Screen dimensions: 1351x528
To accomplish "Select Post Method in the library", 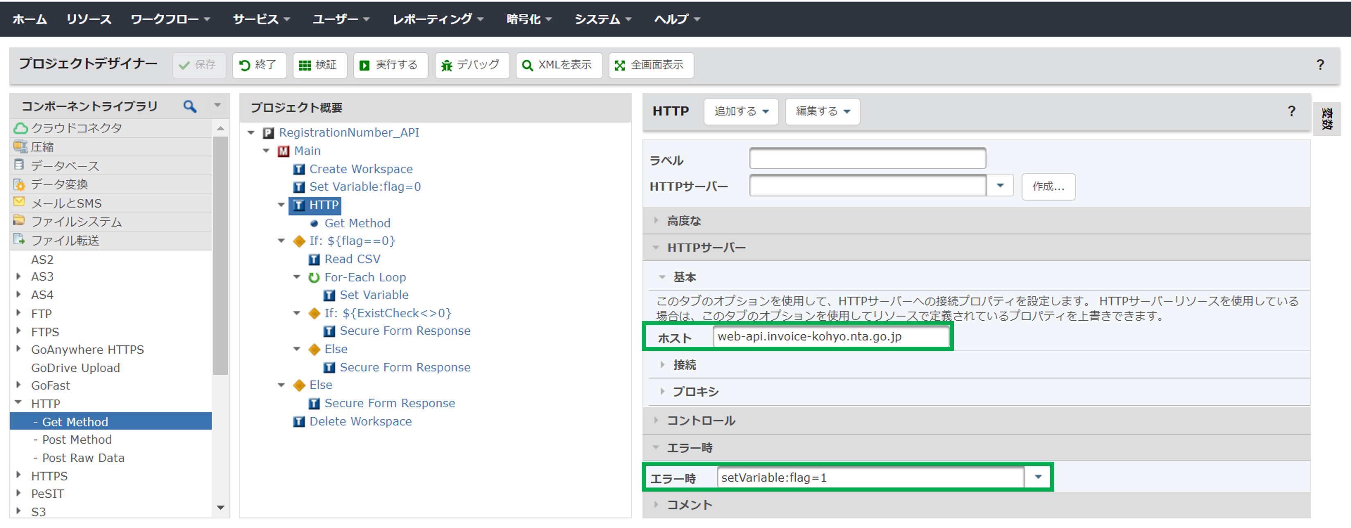I will 77,440.
